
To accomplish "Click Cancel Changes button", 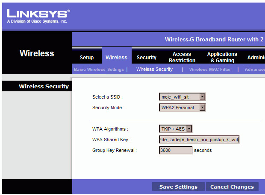I will pos(232,187).
